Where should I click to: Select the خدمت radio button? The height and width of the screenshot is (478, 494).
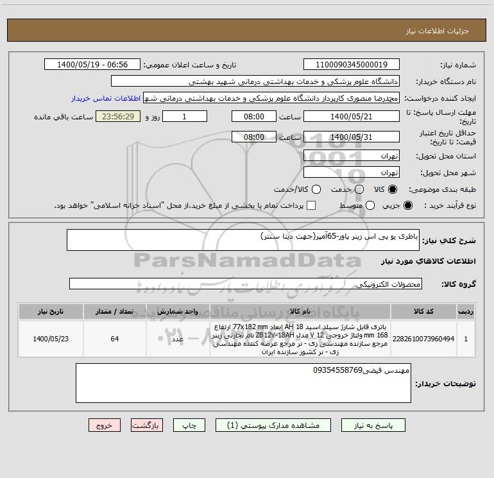click(x=359, y=189)
